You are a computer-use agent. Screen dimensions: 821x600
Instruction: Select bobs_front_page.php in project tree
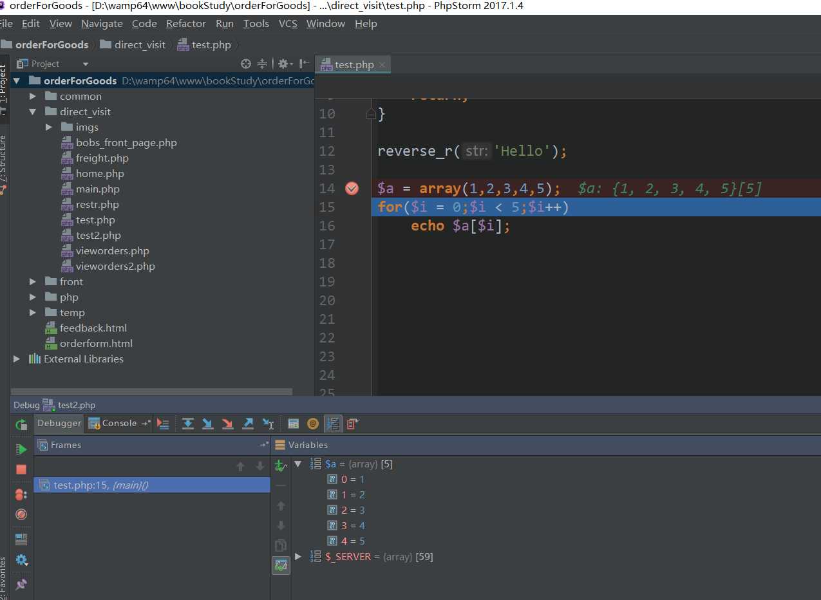point(126,142)
